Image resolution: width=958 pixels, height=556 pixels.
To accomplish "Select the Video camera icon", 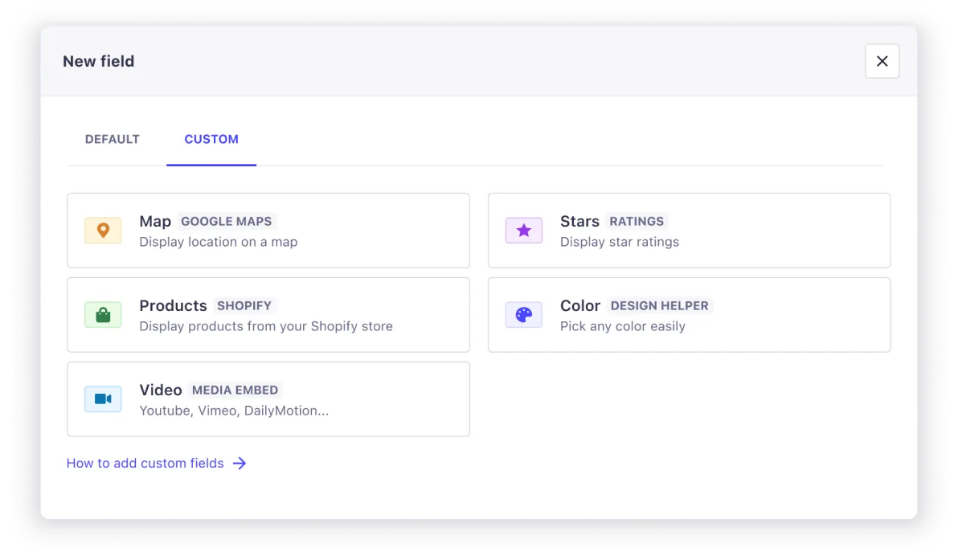I will point(103,399).
